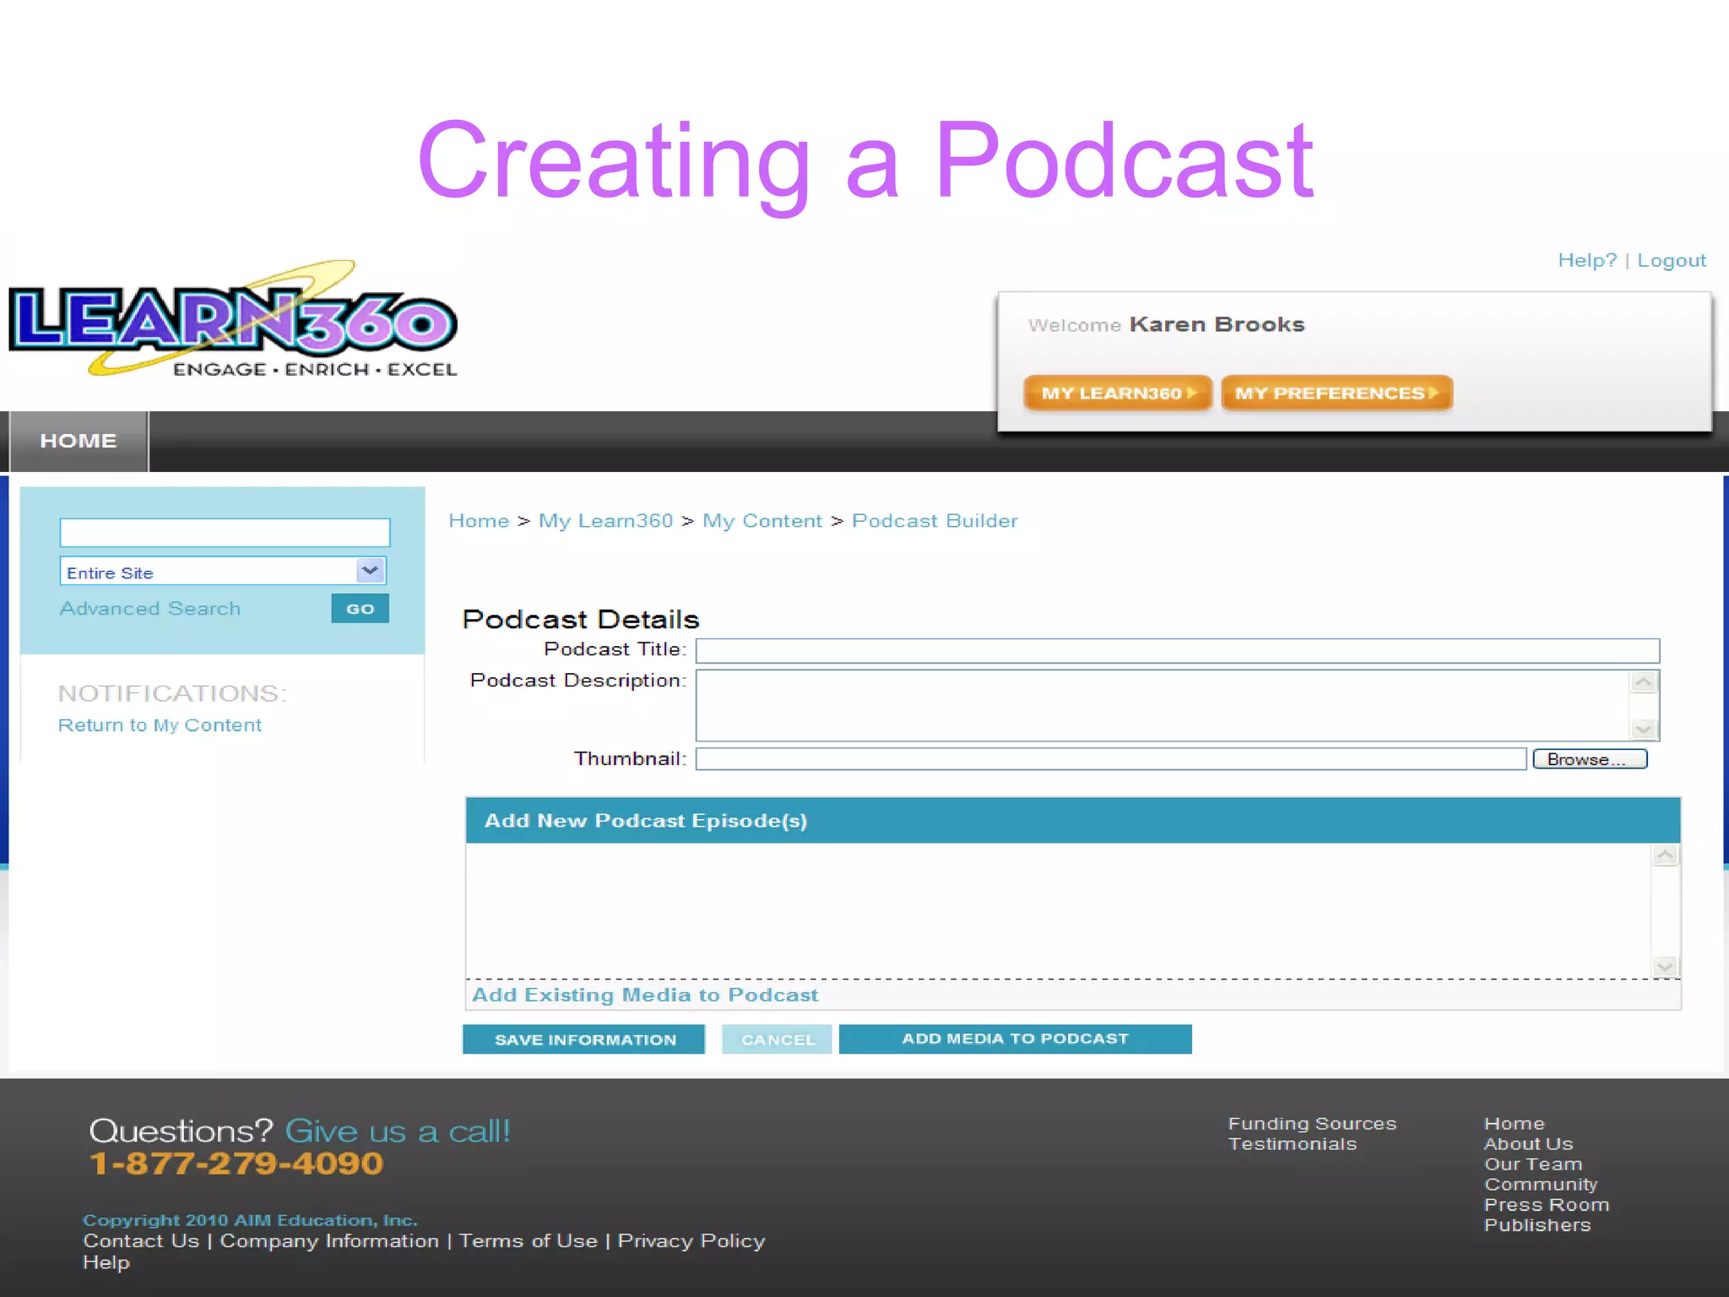This screenshot has width=1729, height=1297.
Task: Open the footer Help link
Action: pos(106,1262)
